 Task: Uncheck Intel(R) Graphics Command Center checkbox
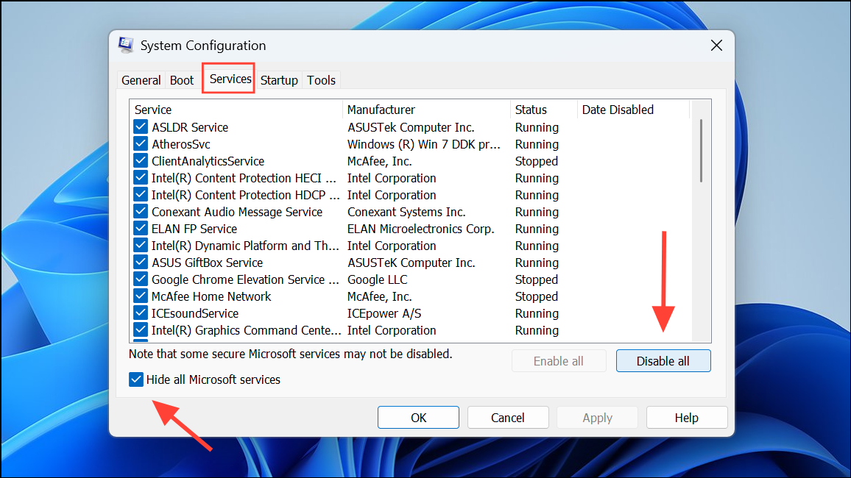tap(141, 329)
